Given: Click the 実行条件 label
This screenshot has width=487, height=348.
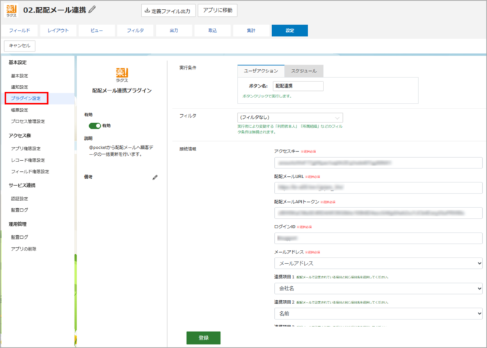Looking at the screenshot, I should 188,68.
